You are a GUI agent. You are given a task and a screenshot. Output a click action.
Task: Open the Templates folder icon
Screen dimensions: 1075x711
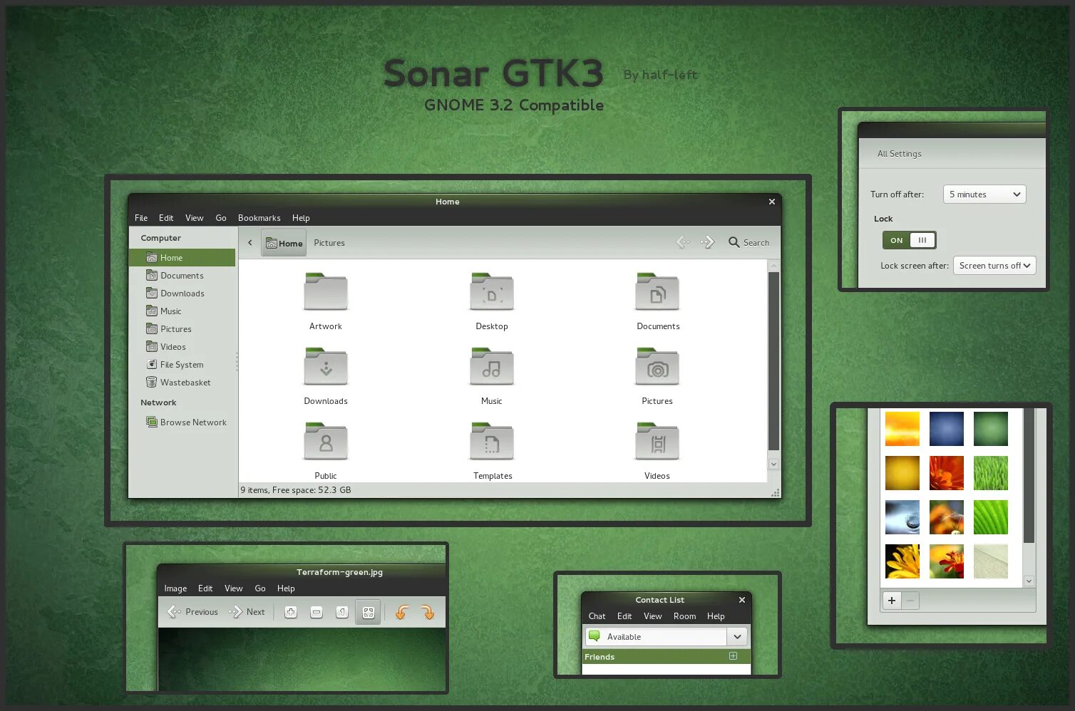(492, 441)
